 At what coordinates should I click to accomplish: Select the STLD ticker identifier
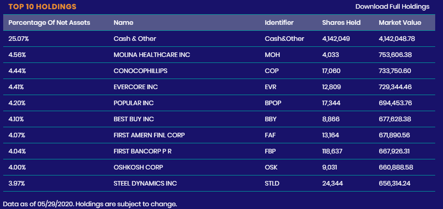click(x=272, y=183)
